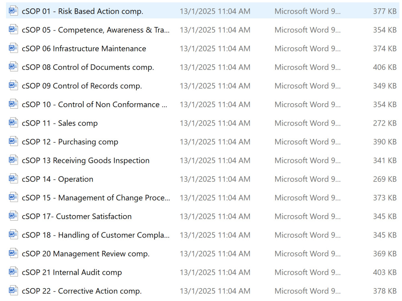Click the 349 KB size value
The width and height of the screenshot is (402, 301).
pyautogui.click(x=385, y=86)
